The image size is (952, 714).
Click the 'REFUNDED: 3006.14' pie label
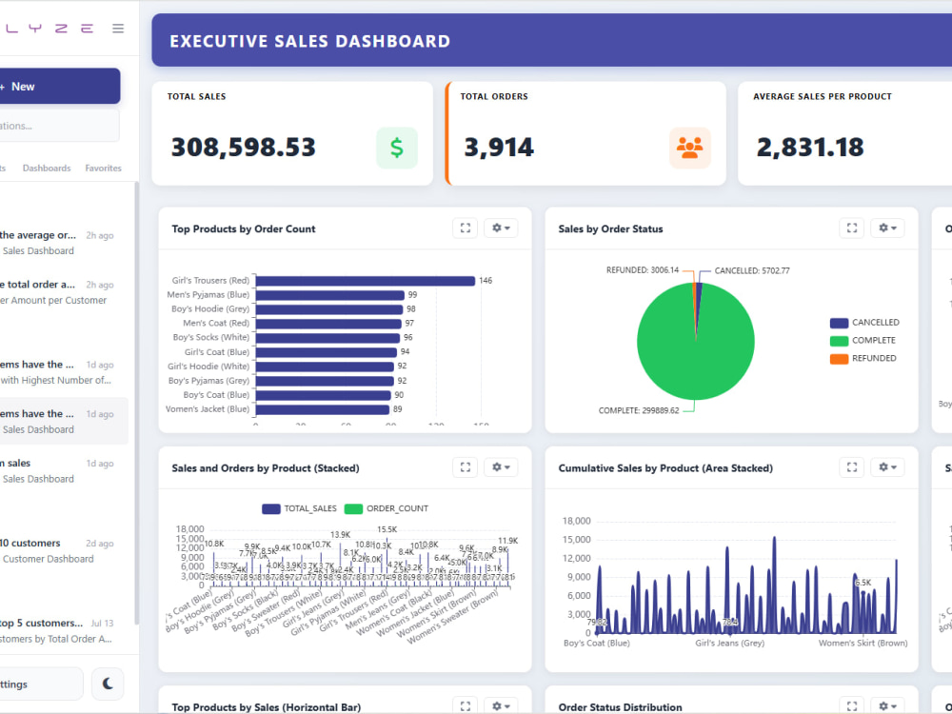click(643, 270)
